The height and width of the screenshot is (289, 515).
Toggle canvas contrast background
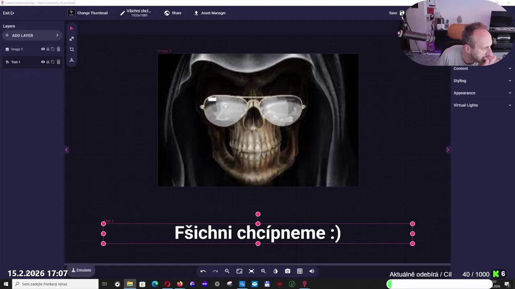point(276,271)
